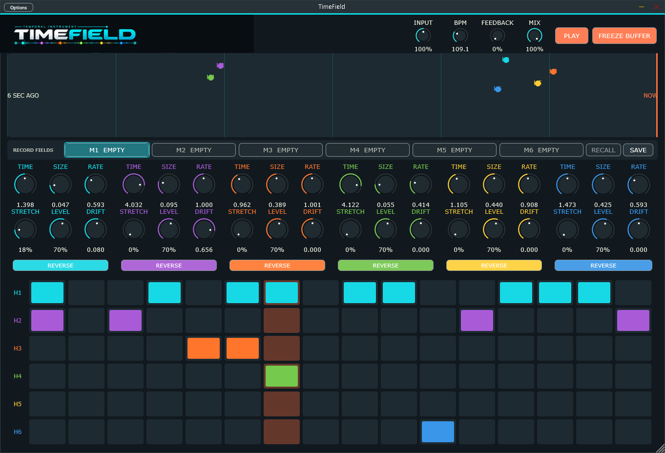Toggle the first lit orange step in row H3
This screenshot has width=665, height=453.
pos(204,348)
